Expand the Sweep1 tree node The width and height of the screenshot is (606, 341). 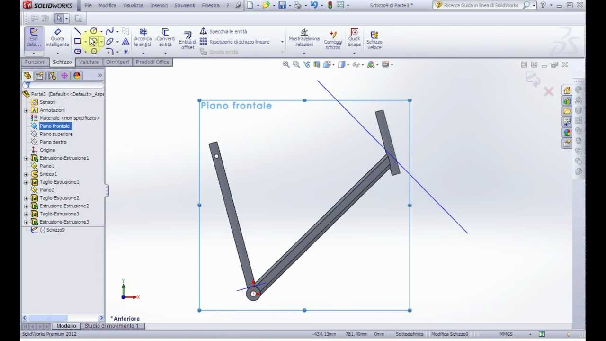pyautogui.click(x=26, y=174)
